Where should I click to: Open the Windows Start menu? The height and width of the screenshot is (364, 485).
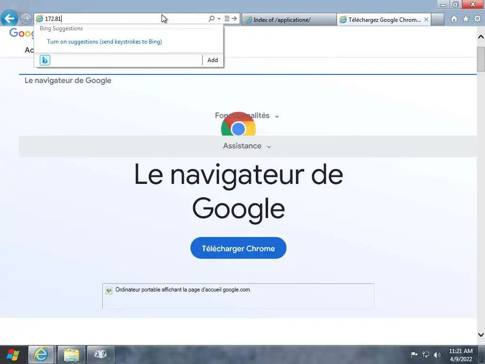(x=13, y=355)
